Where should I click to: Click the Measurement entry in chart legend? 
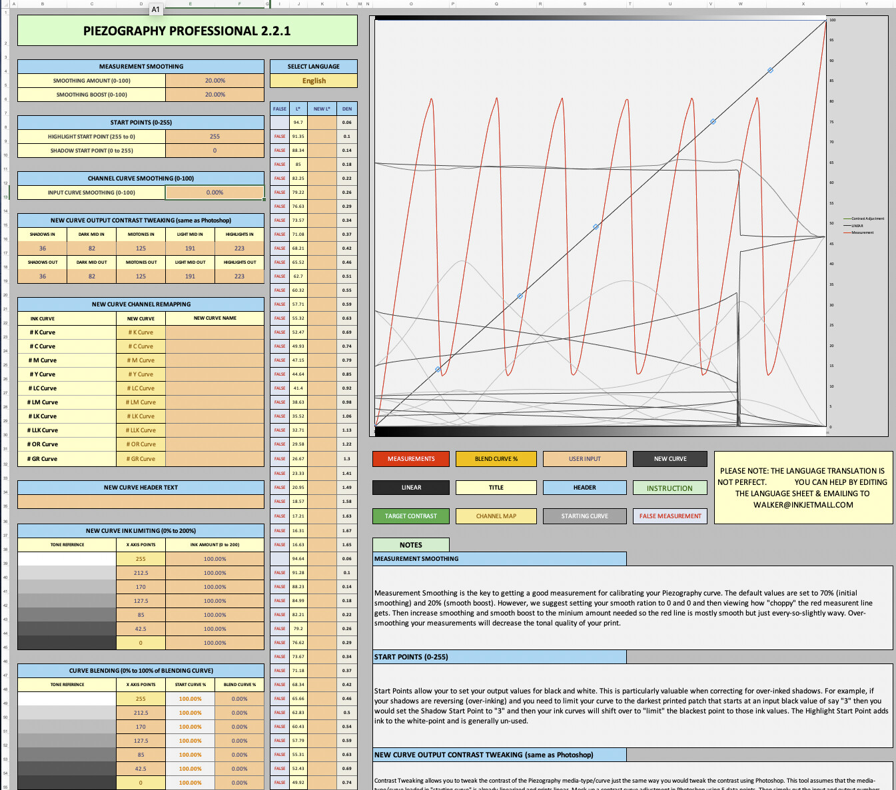click(x=858, y=232)
